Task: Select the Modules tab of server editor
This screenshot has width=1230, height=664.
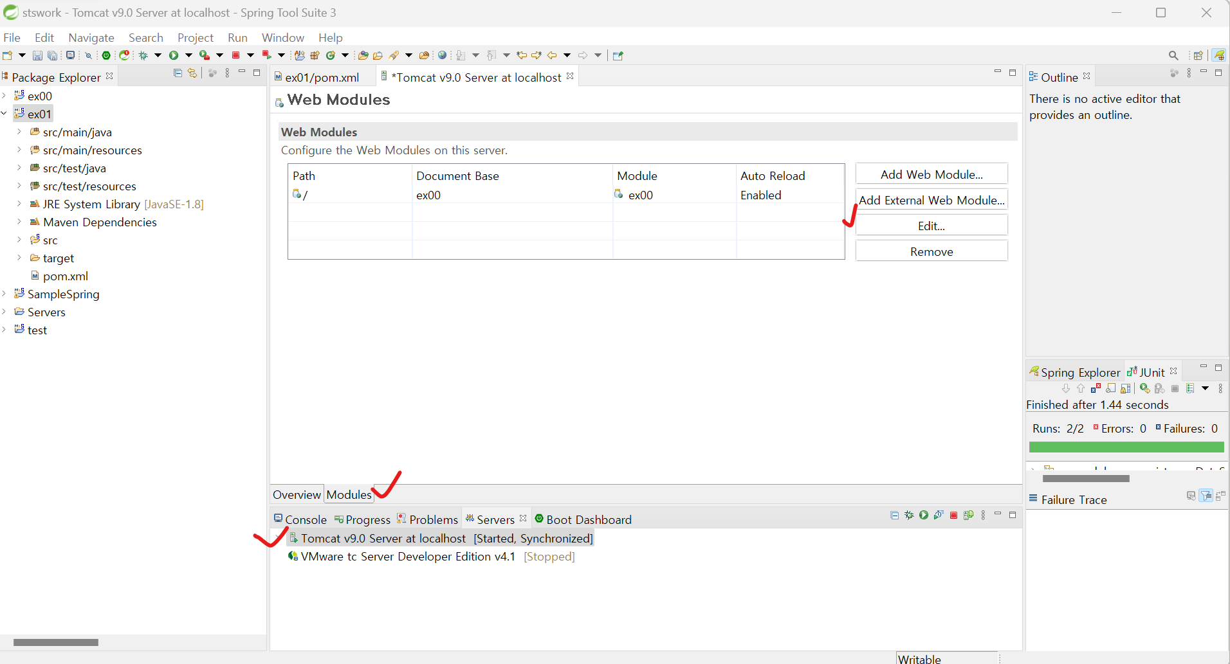Action: pyautogui.click(x=349, y=494)
